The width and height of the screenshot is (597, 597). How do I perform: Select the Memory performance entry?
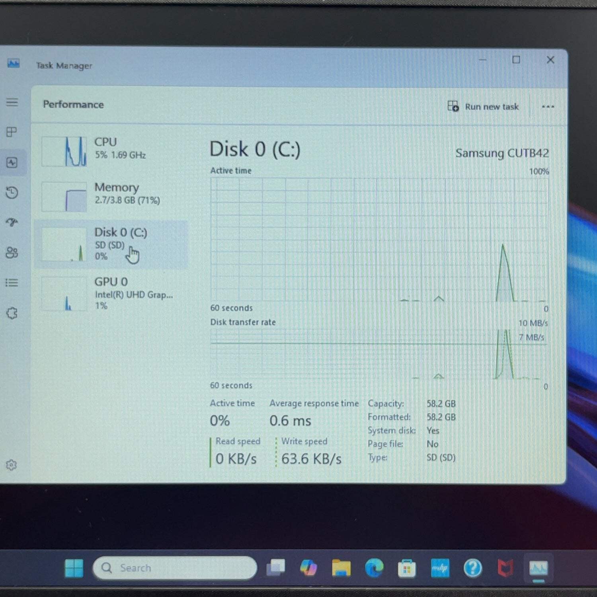[x=111, y=196]
